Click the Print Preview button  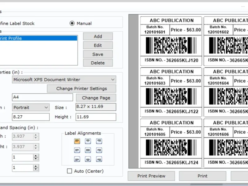pyautogui.click(x=151, y=176)
